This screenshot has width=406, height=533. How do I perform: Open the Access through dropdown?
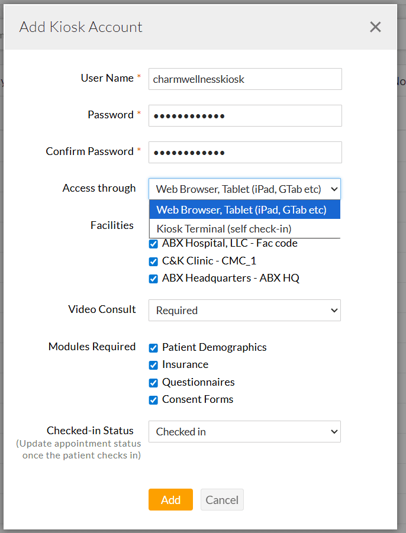[x=244, y=189]
